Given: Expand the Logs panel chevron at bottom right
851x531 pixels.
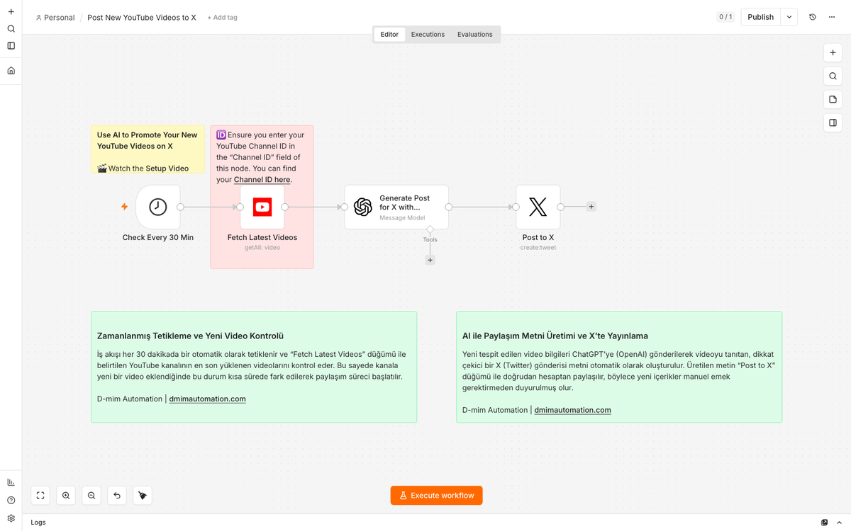Looking at the screenshot, I should [840, 523].
